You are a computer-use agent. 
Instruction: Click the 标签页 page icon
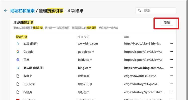point(18,92)
